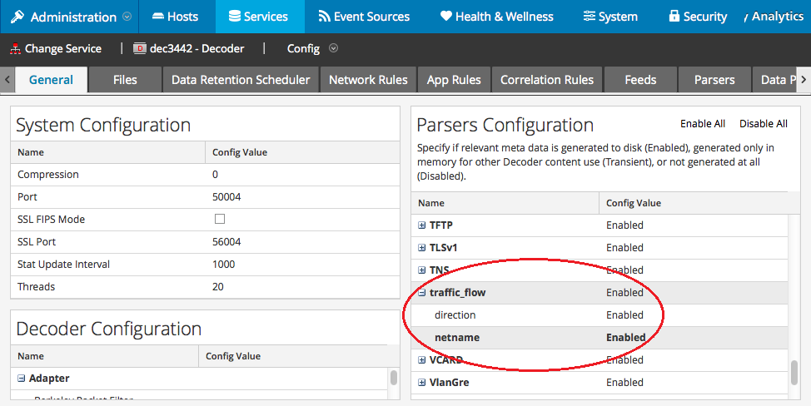Click the Security lock icon

pyautogui.click(x=674, y=17)
